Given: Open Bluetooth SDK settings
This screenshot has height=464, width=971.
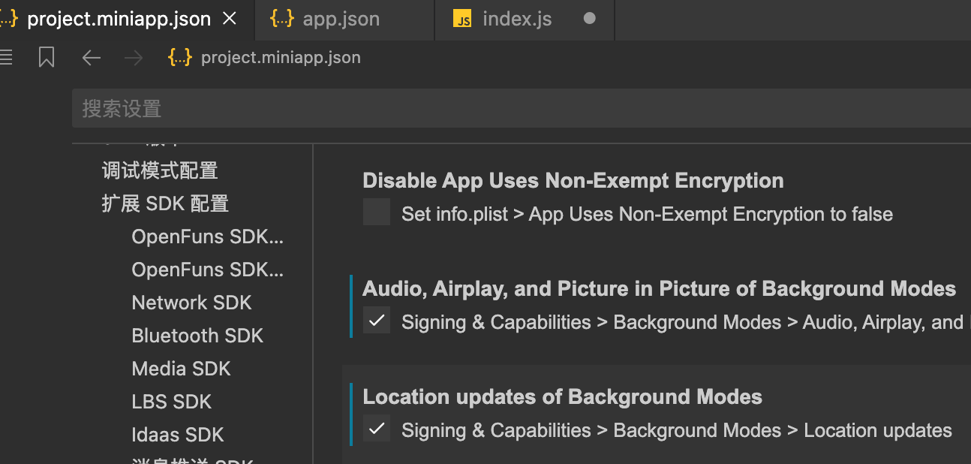Looking at the screenshot, I should [x=197, y=336].
